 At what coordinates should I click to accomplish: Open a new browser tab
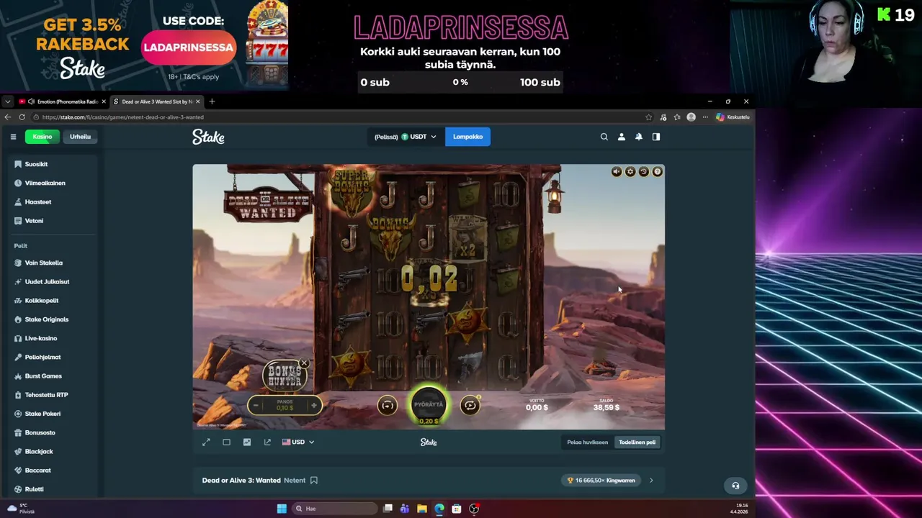point(212,101)
